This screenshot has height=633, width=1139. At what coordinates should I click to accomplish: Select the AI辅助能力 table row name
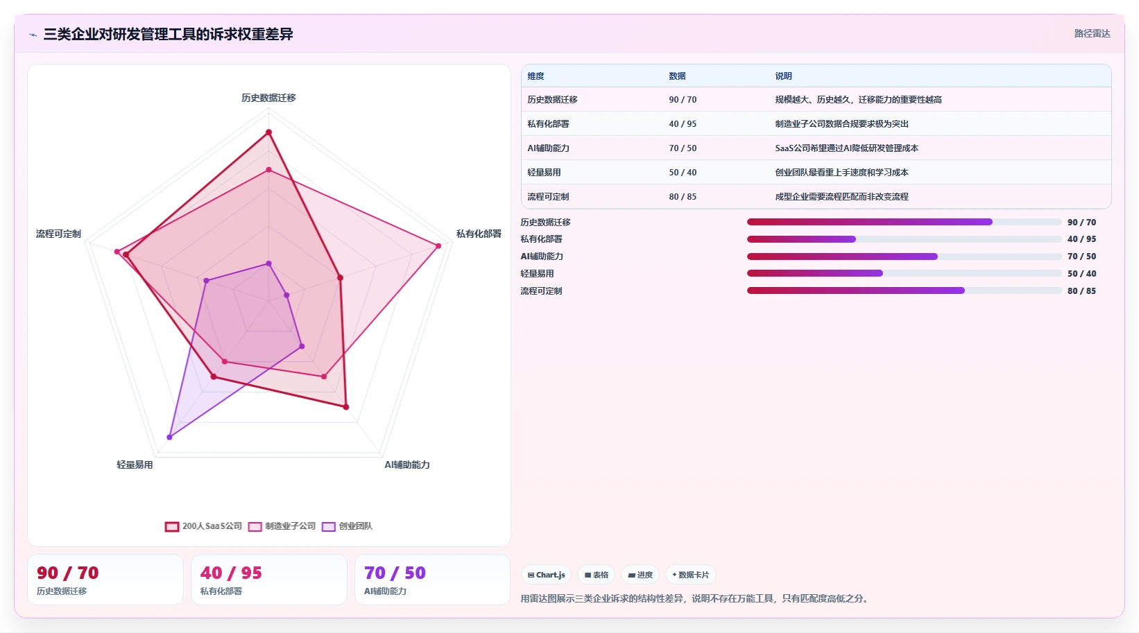pyautogui.click(x=548, y=148)
